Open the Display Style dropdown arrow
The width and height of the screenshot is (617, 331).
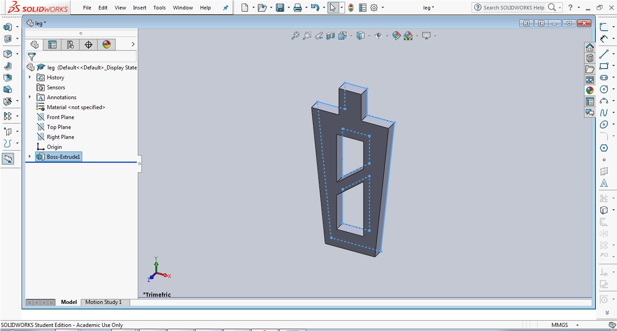[369, 36]
